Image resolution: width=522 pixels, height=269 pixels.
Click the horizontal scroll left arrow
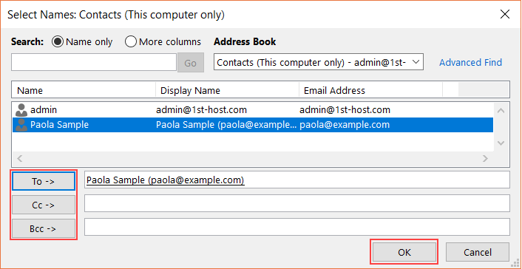pos(20,158)
